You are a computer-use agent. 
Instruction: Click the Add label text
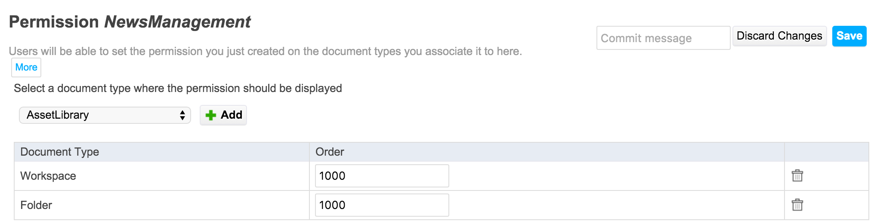point(232,115)
